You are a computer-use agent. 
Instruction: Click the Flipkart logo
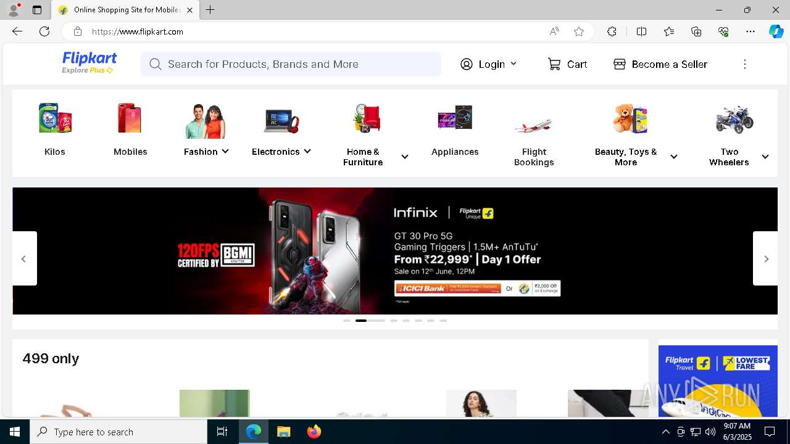(89, 59)
